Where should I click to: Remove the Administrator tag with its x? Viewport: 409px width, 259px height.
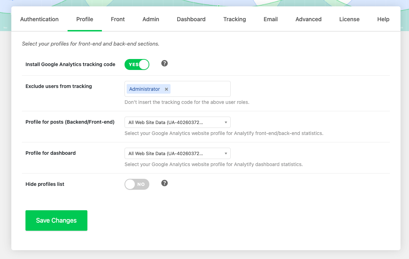(166, 89)
